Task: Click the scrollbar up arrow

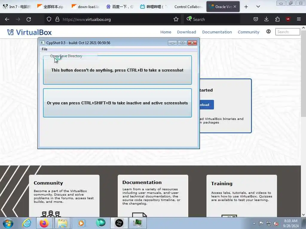Action: pos(303,28)
